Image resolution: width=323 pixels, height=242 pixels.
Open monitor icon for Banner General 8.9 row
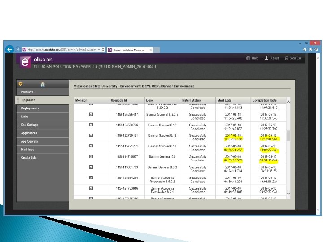[91, 156]
